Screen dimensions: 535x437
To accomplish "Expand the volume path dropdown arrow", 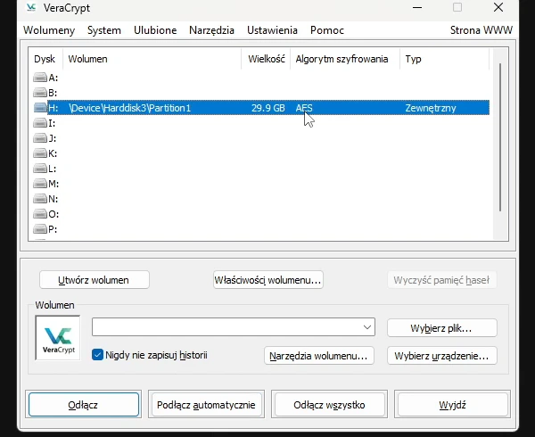I will pos(367,327).
